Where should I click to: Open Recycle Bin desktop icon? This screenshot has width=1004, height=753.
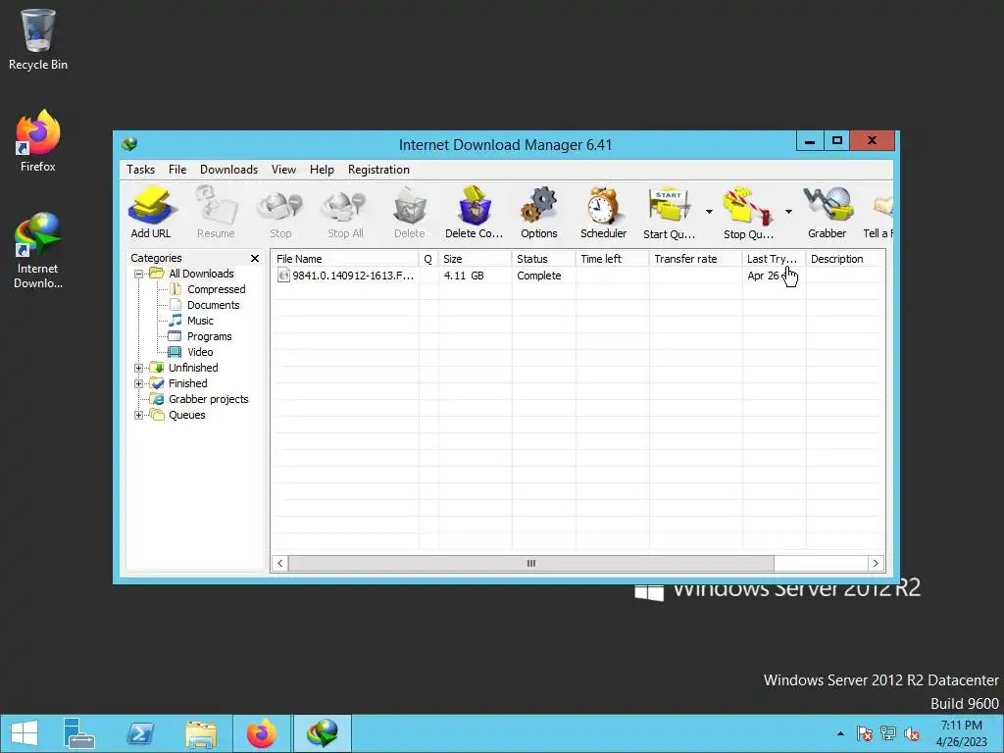38,39
